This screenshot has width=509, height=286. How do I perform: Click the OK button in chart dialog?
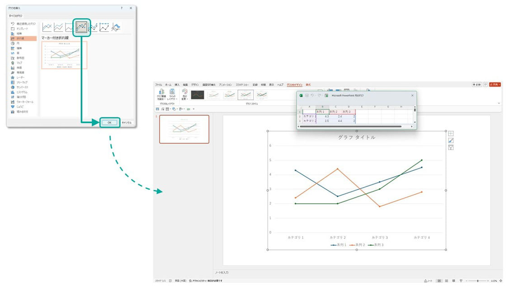(x=109, y=122)
